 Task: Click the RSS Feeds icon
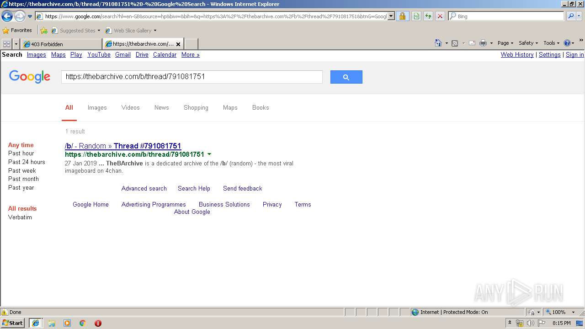pyautogui.click(x=455, y=43)
